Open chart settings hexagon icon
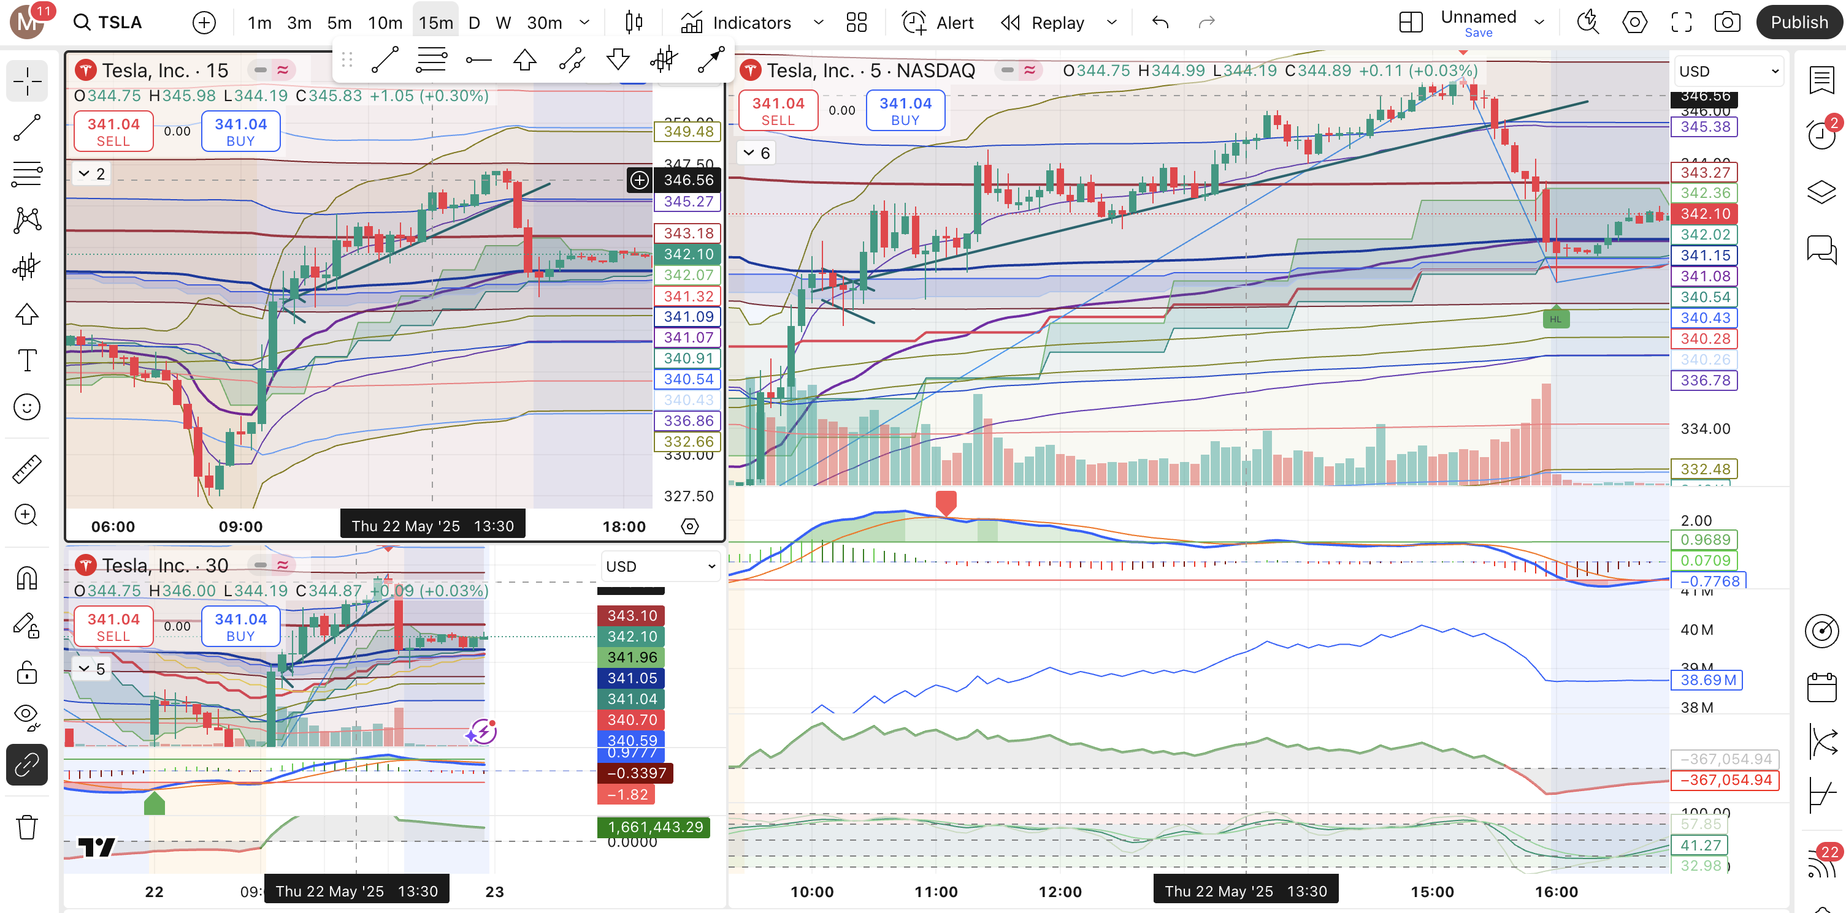1846x913 pixels. [x=1634, y=23]
